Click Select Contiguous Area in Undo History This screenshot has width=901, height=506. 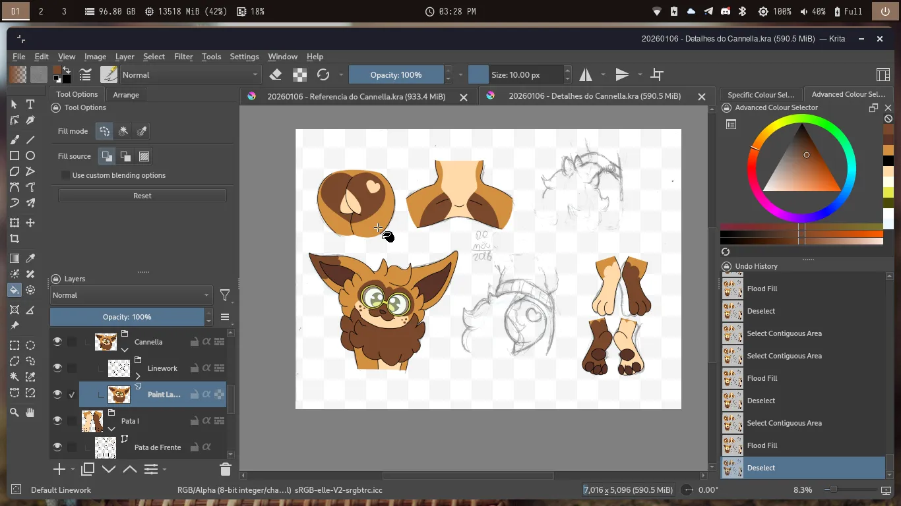coord(784,423)
